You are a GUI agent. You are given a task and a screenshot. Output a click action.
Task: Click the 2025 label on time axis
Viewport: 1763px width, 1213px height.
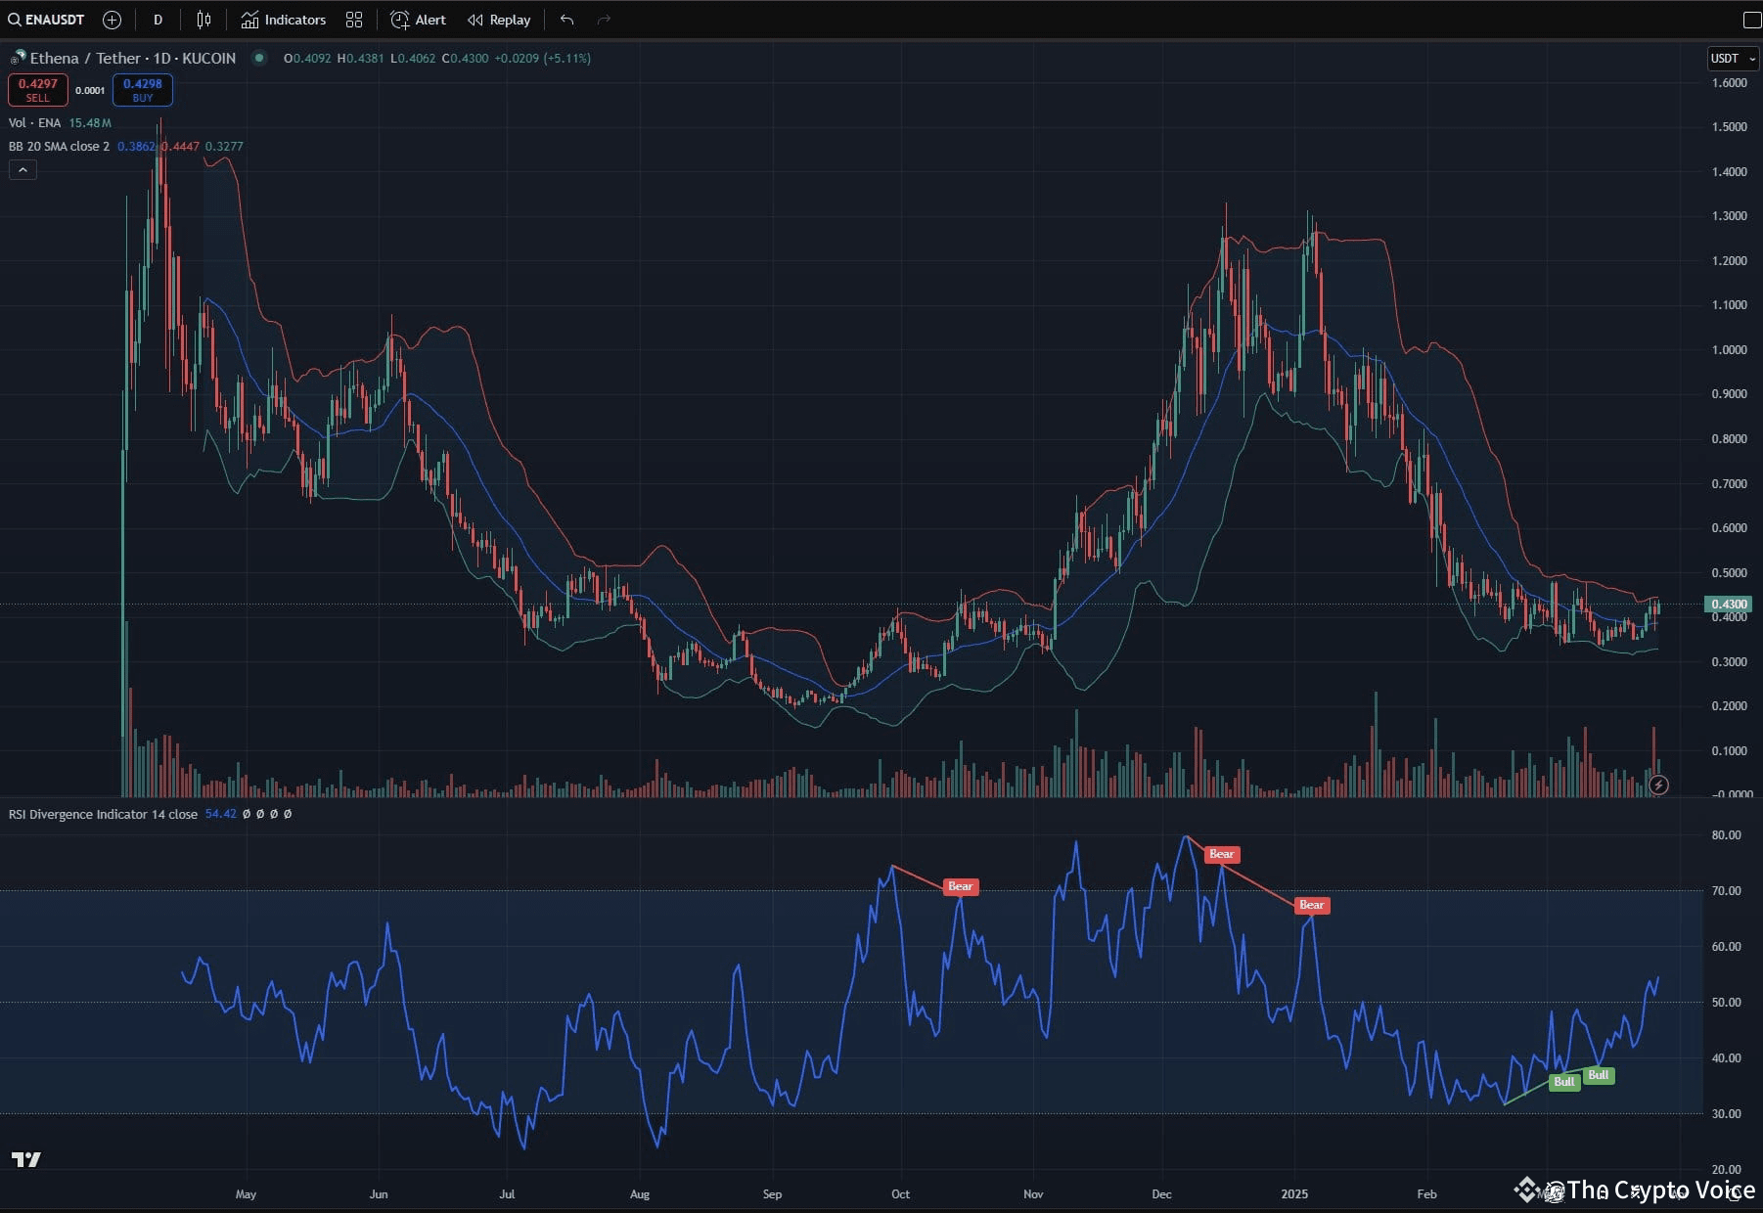tap(1294, 1193)
